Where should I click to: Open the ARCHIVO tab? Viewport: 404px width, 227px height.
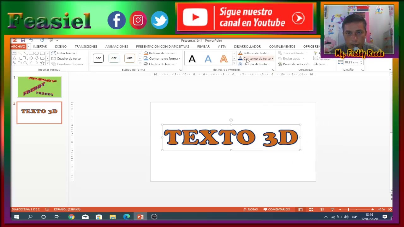(x=18, y=46)
